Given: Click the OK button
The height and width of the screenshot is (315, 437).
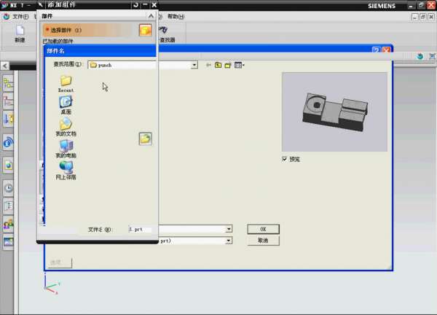Looking at the screenshot, I should [x=263, y=229].
